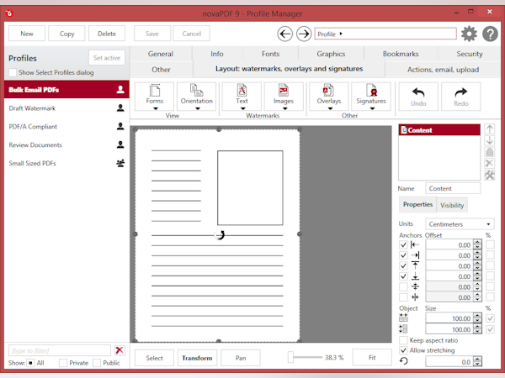Click the Fit zoom button

pyautogui.click(x=372, y=358)
